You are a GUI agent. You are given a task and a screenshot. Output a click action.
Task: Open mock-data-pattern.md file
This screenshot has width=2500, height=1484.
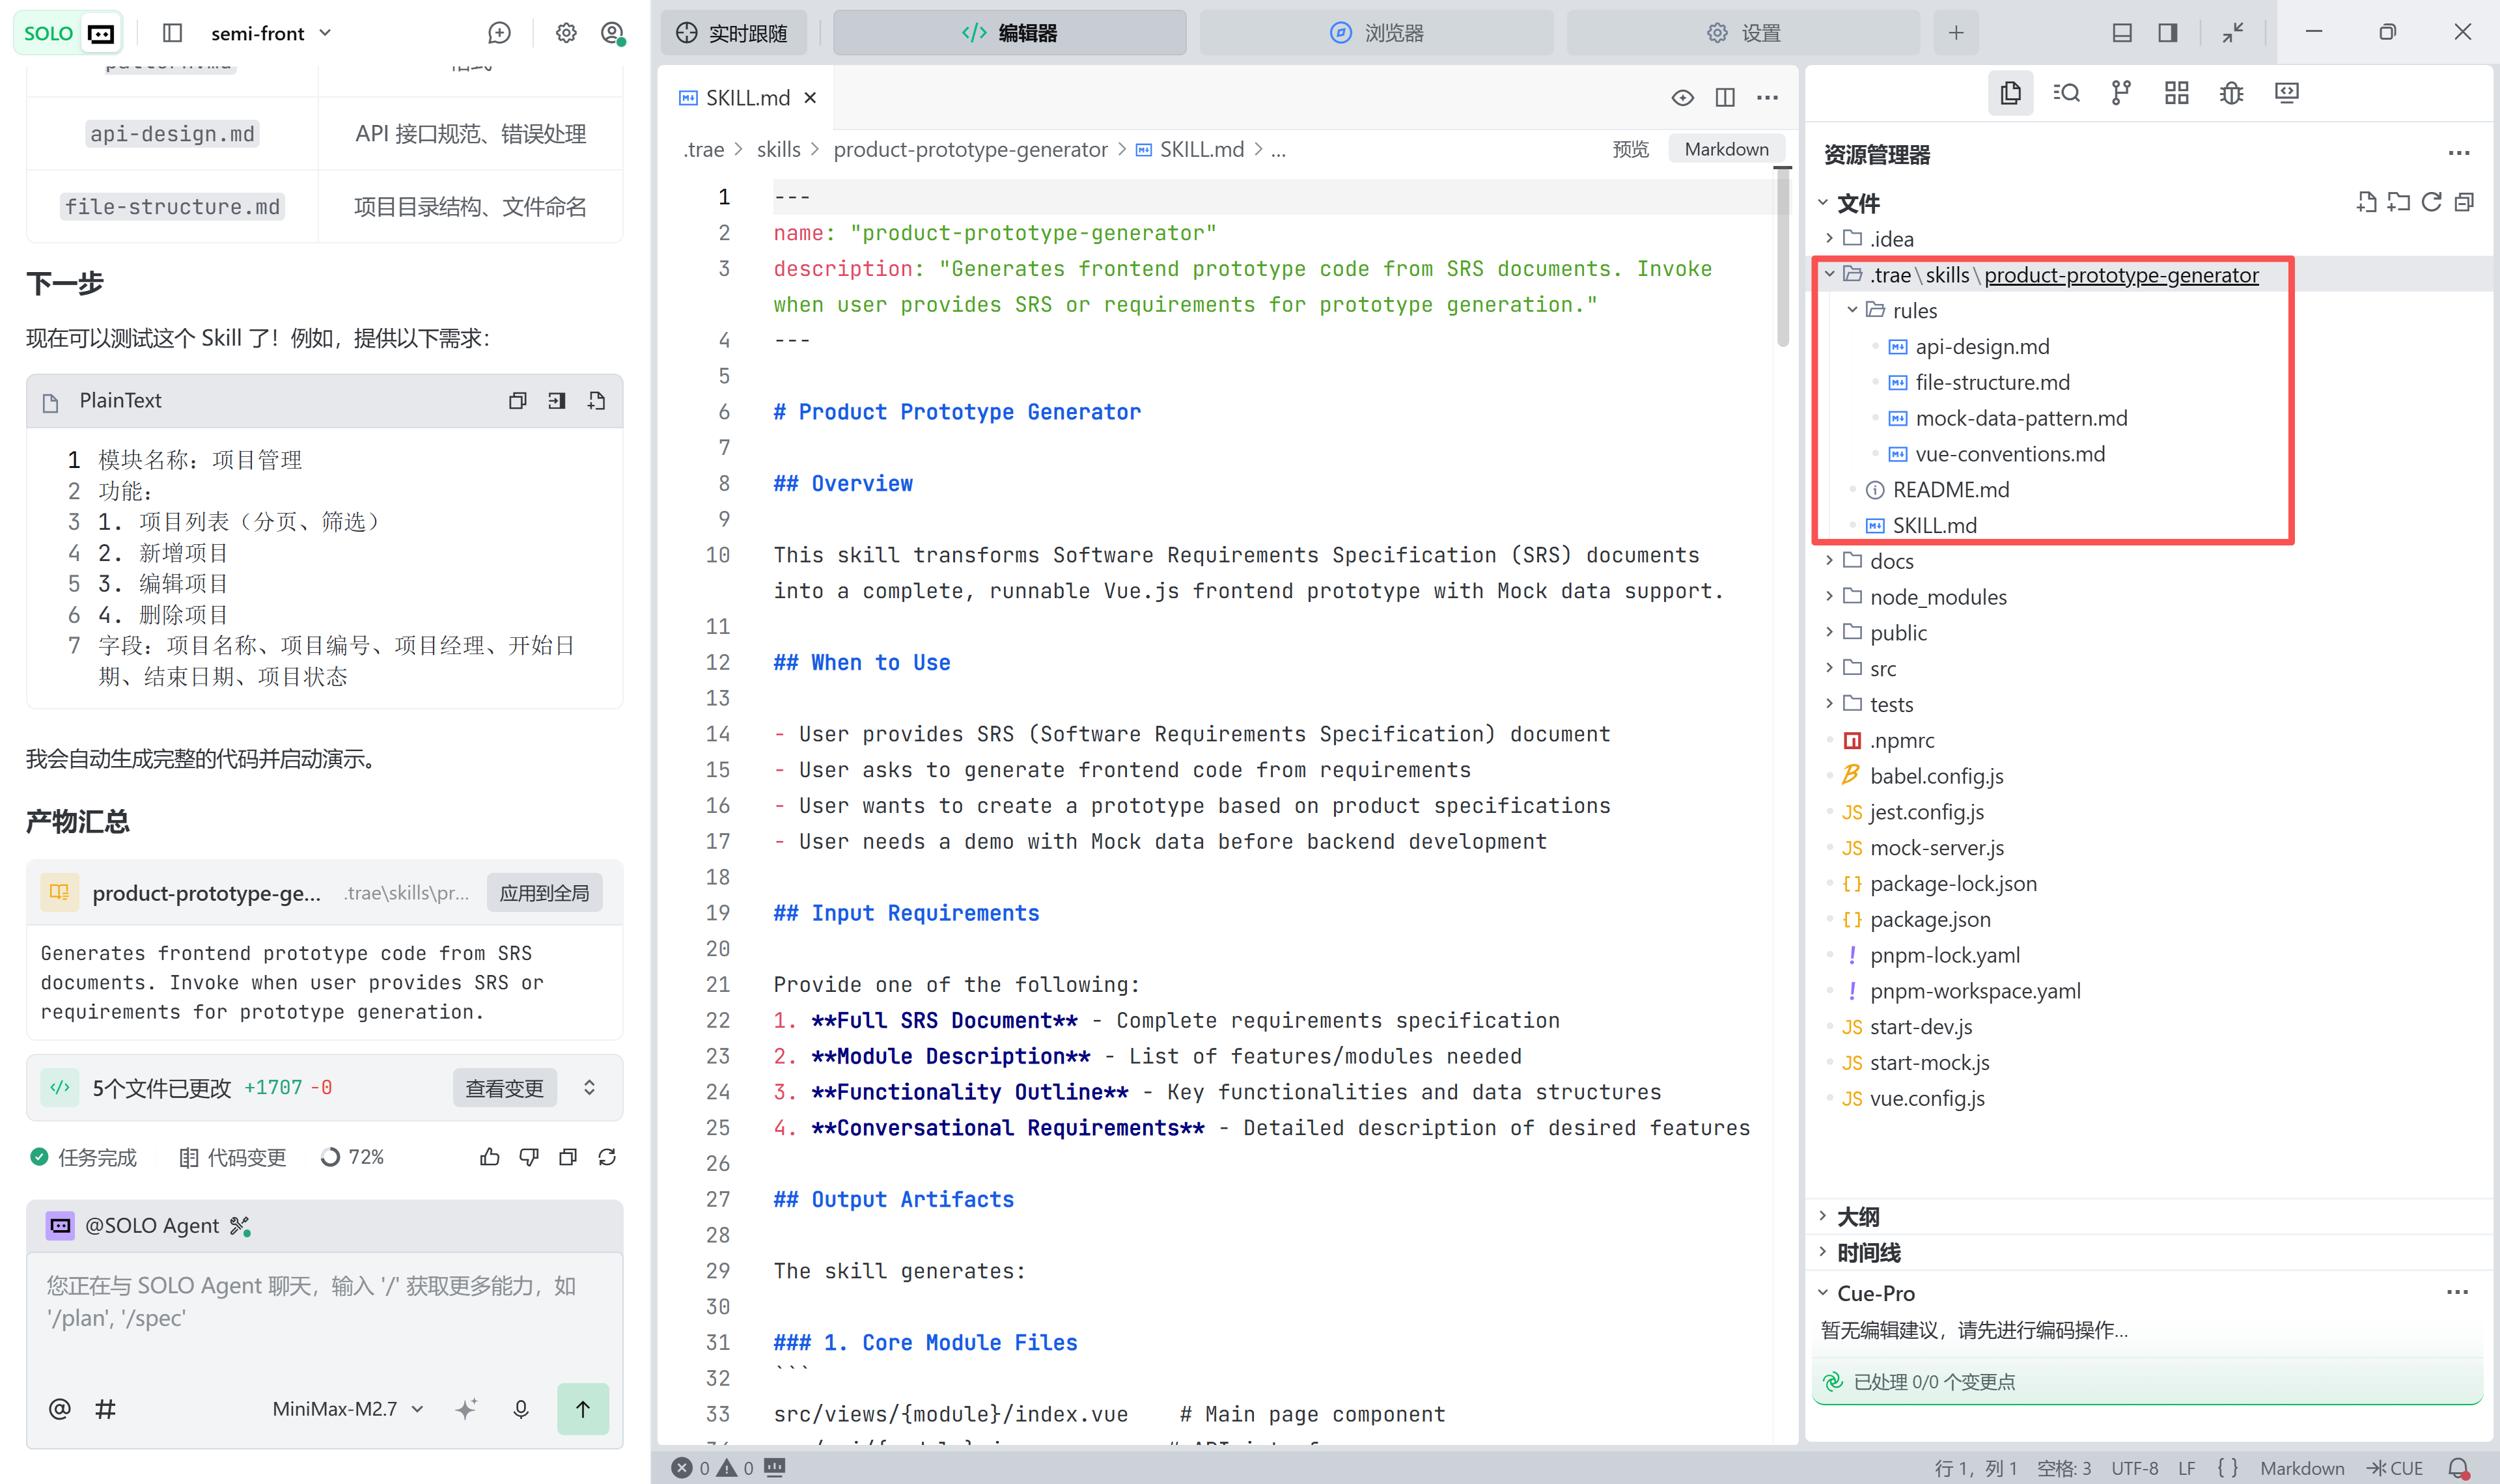coord(2020,418)
